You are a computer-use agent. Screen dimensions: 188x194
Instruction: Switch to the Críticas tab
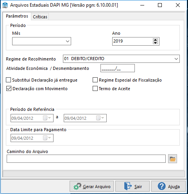click(x=40, y=17)
